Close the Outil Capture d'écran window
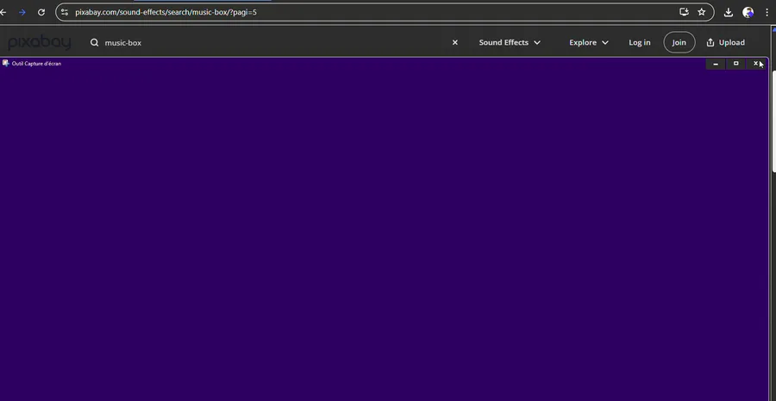 pyautogui.click(x=755, y=64)
